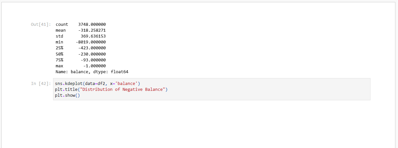Click the Out[41] output prompt label
Screen dimensions: 398x148
click(x=41, y=25)
